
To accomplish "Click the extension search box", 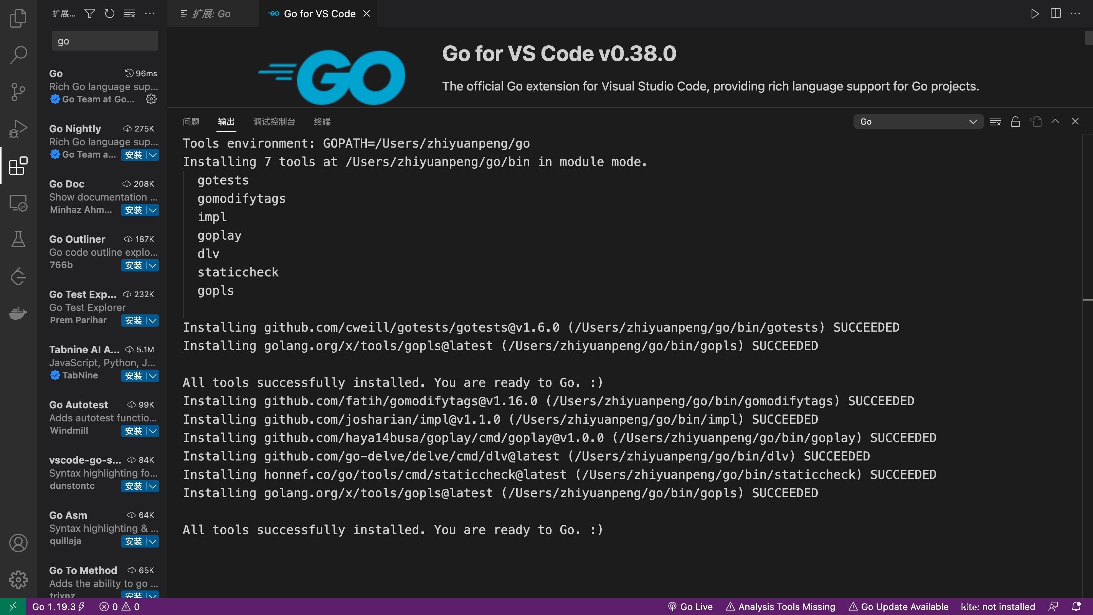I will (105, 41).
